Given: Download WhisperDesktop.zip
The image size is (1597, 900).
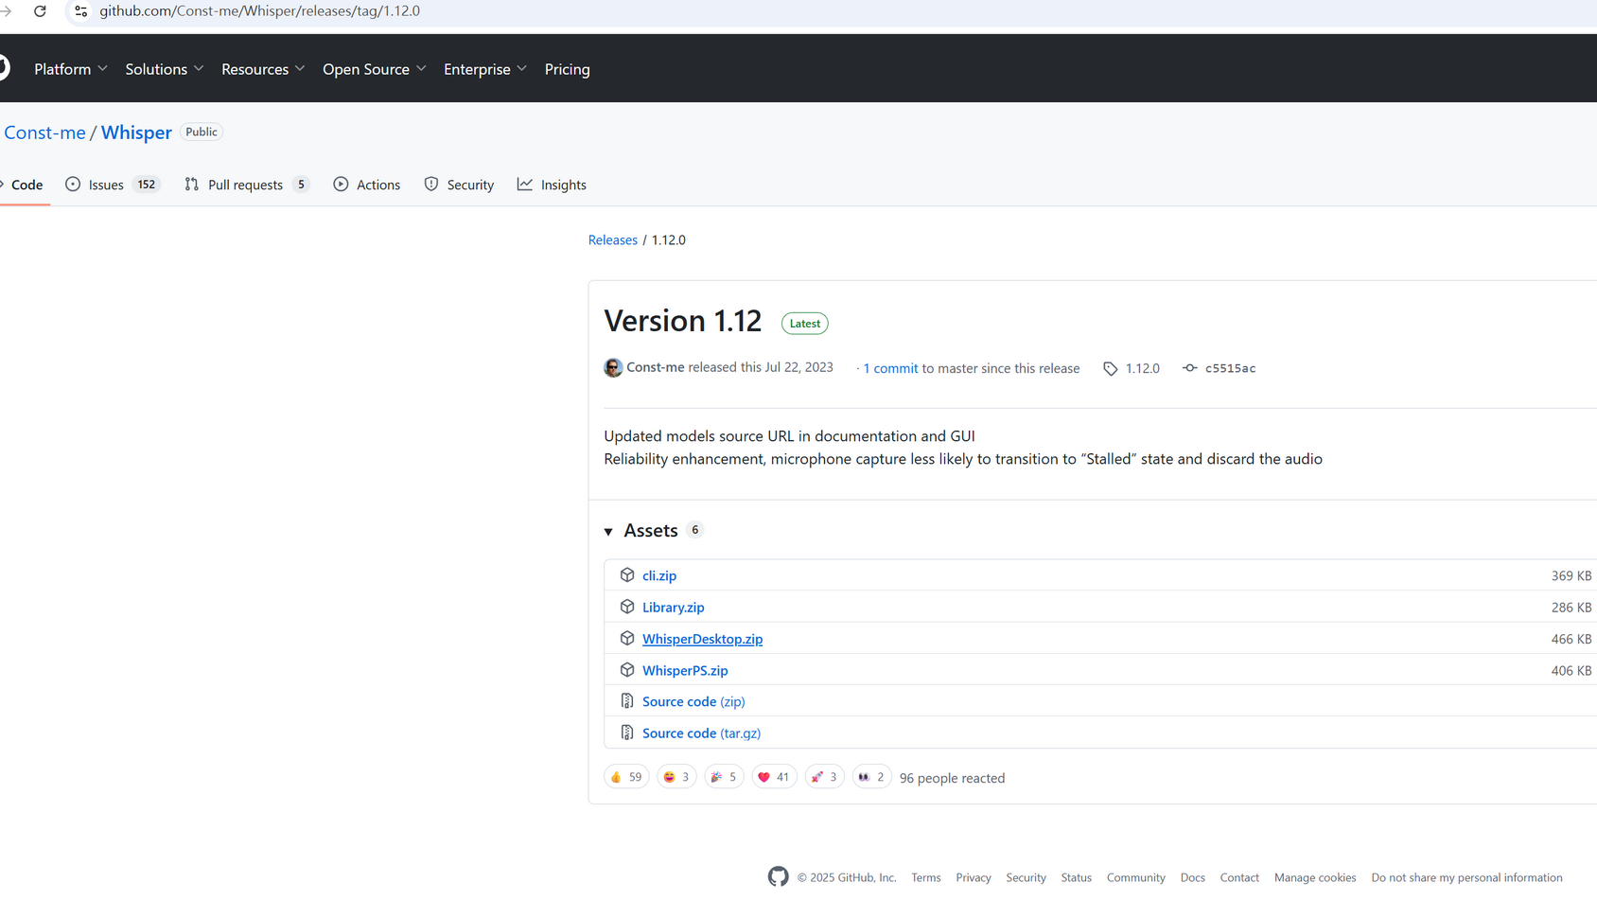Looking at the screenshot, I should 702,639.
